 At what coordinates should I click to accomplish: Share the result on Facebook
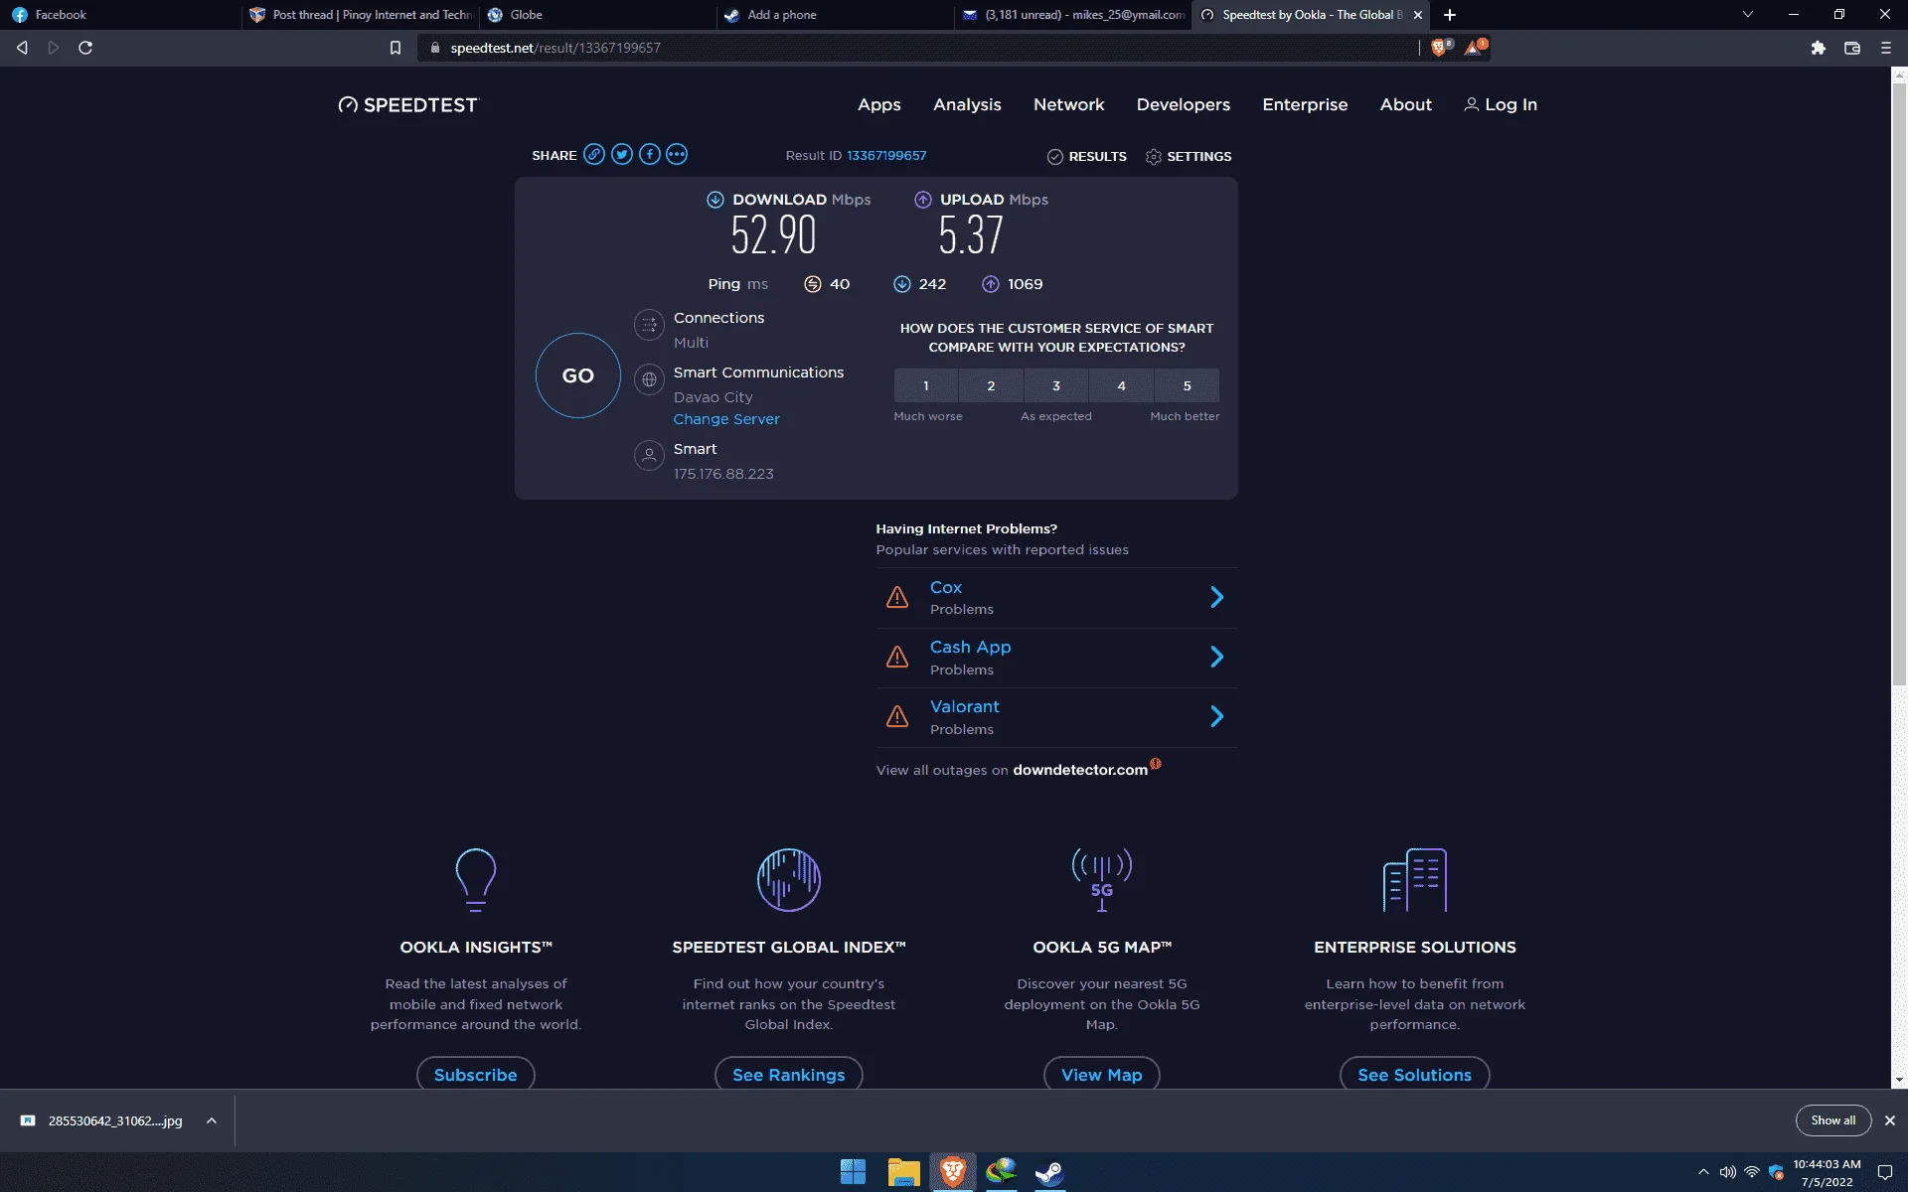tap(650, 154)
